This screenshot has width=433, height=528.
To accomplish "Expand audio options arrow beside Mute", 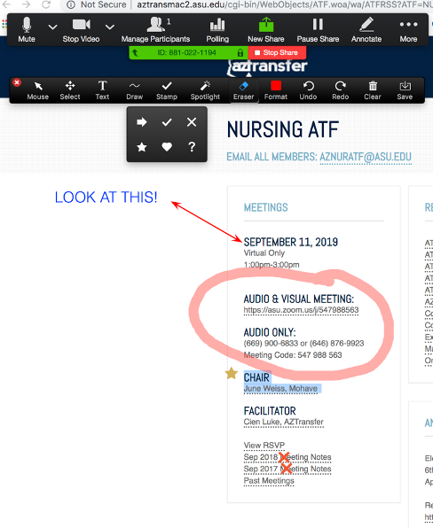I will tap(52, 27).
